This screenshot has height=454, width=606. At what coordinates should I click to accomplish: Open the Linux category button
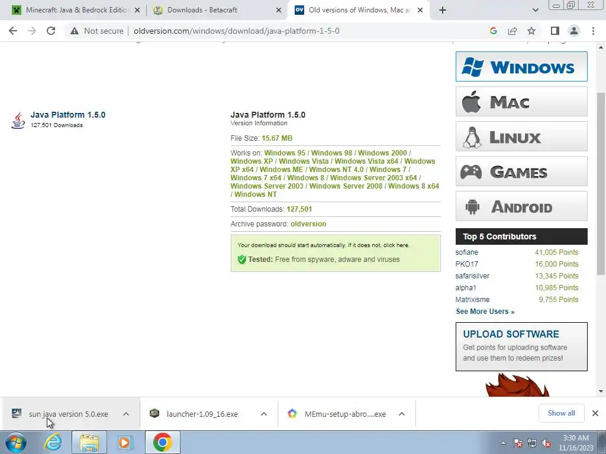[x=521, y=137]
